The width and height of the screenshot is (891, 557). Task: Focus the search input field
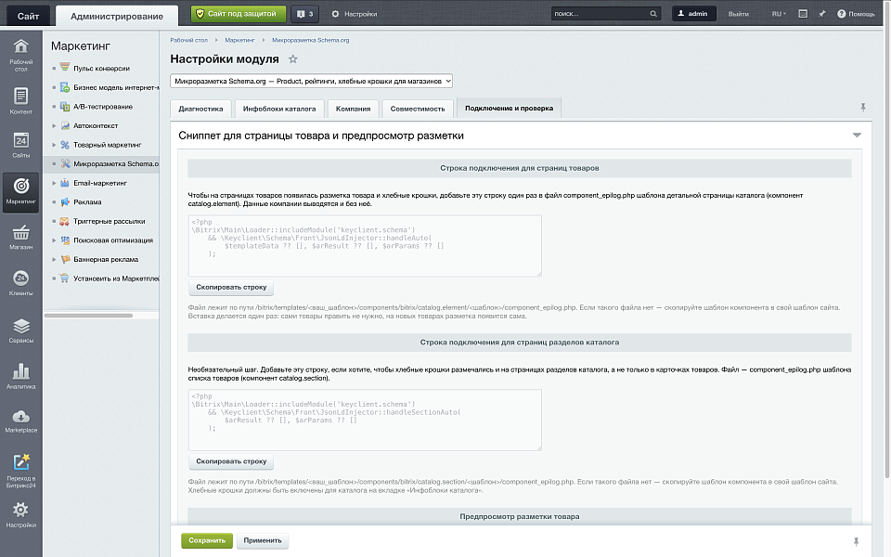600,14
